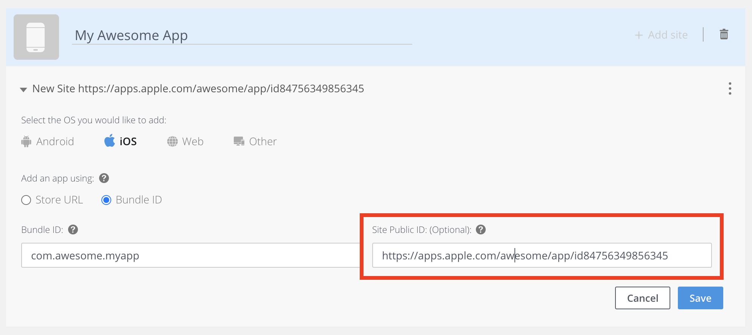Select the Other devices icon
The image size is (752, 335).
239,141
